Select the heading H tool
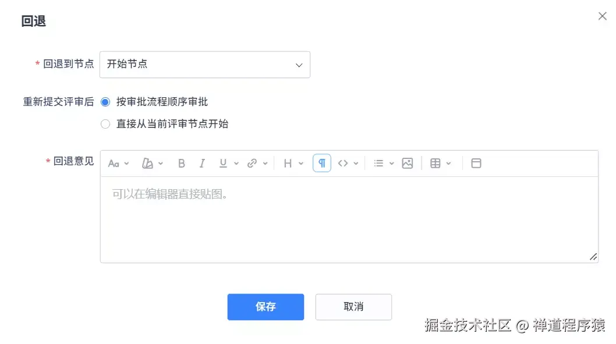 [x=288, y=163]
